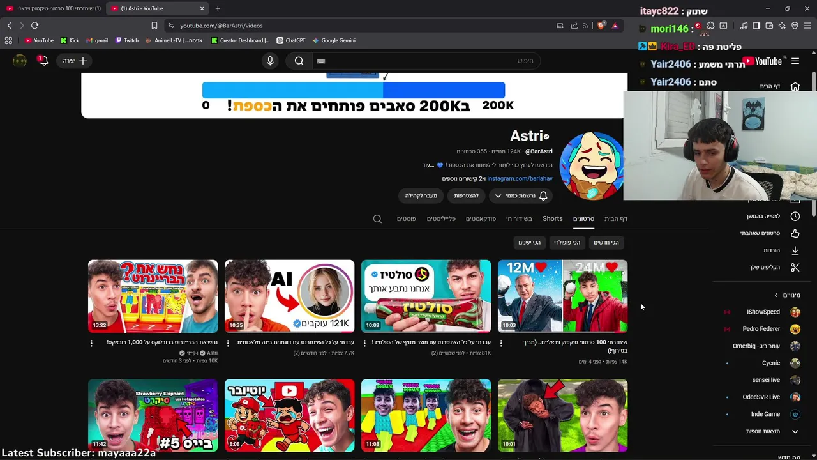Toggle the YouTube guide hamburger menu
Viewport: 817px width, 460px height.
795,61
